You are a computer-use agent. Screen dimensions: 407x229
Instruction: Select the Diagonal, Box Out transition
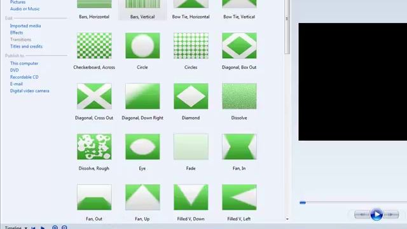click(239, 46)
